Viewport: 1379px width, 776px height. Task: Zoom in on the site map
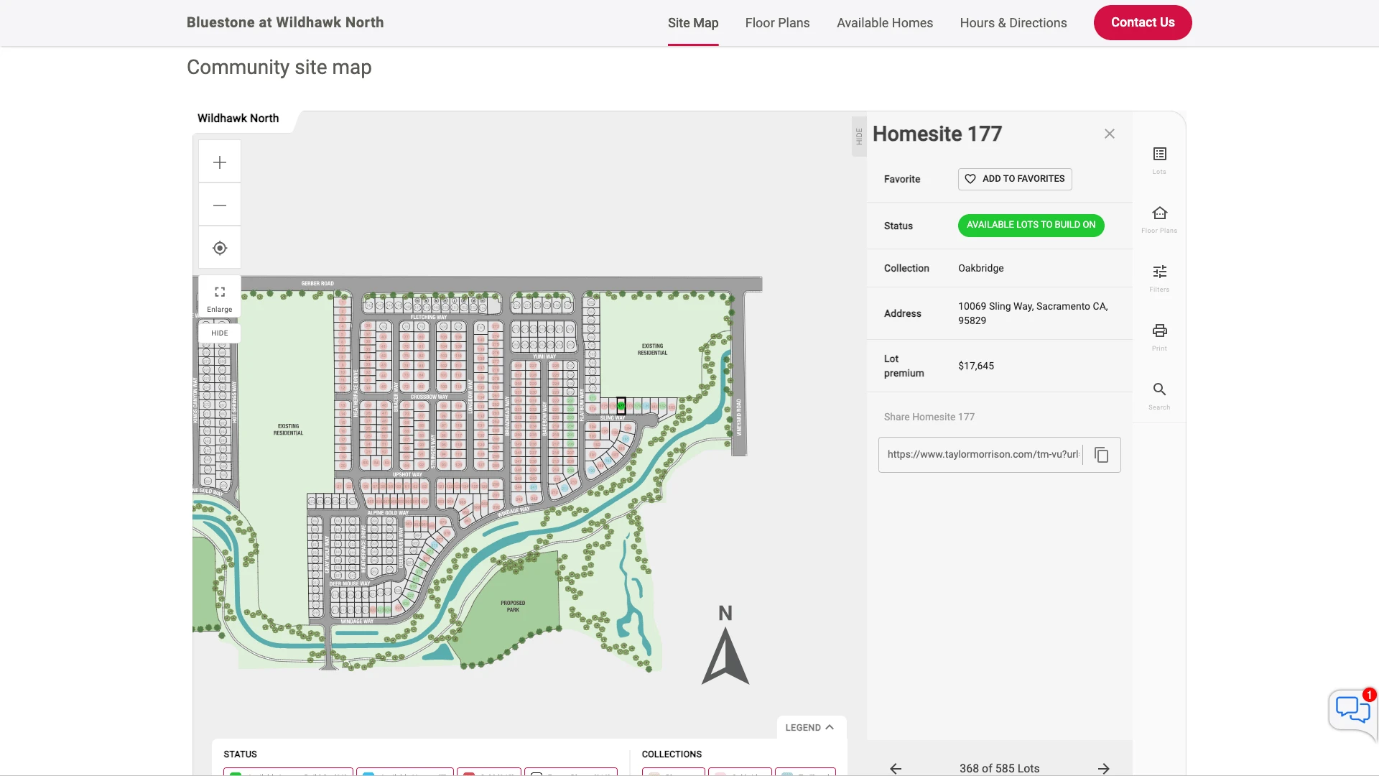[x=220, y=162]
